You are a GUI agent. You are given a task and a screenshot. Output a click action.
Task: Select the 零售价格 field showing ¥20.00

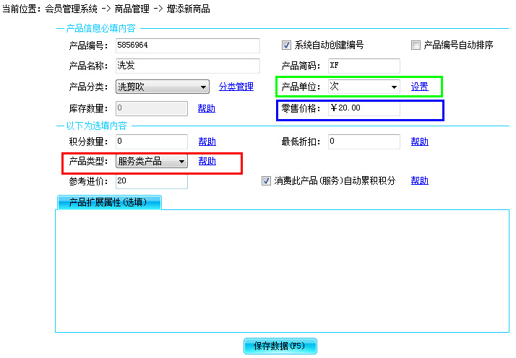point(364,108)
